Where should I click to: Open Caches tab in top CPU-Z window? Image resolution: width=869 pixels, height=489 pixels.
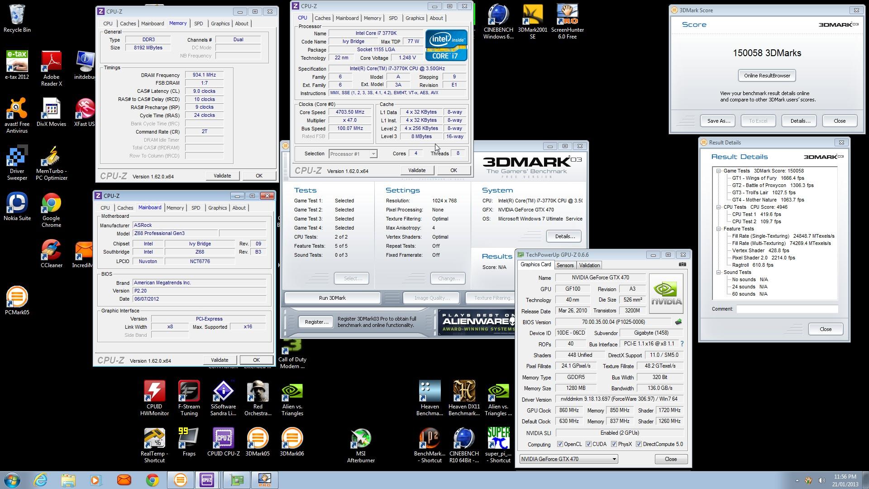click(x=322, y=18)
